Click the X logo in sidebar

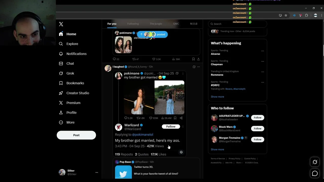pyautogui.click(x=61, y=24)
